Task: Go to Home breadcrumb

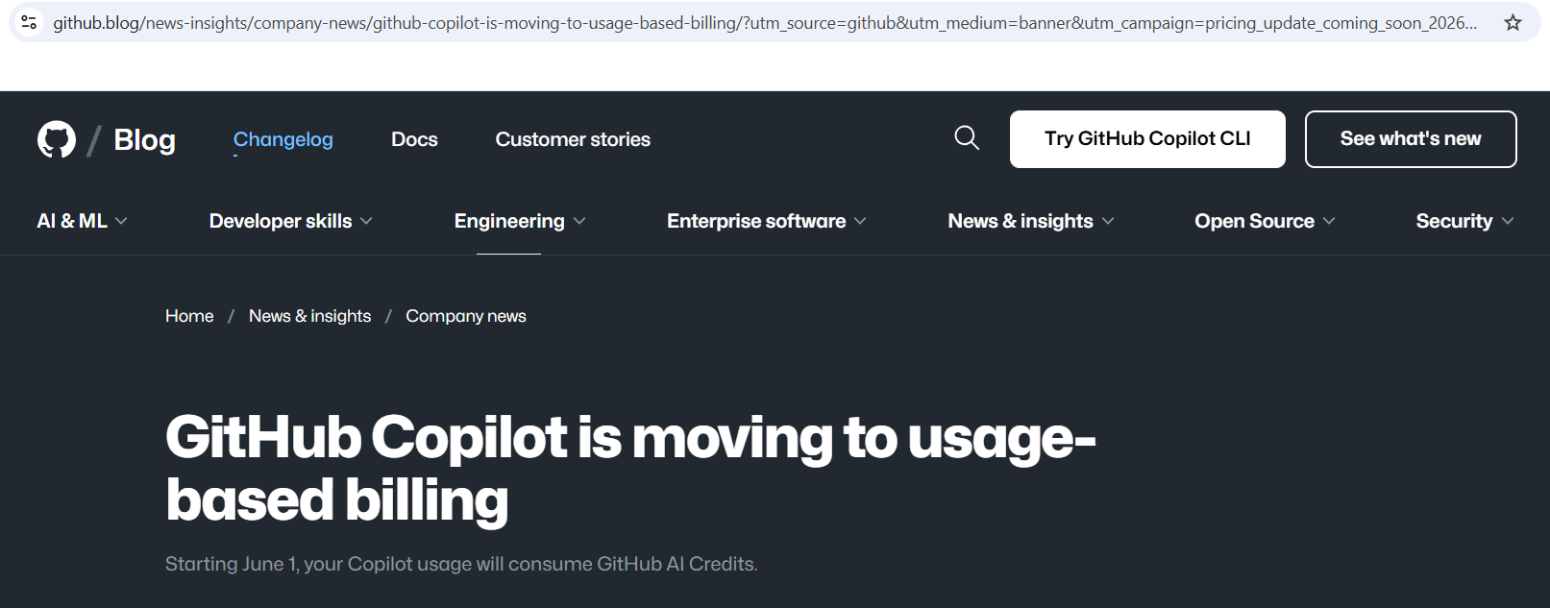Action: [x=189, y=316]
